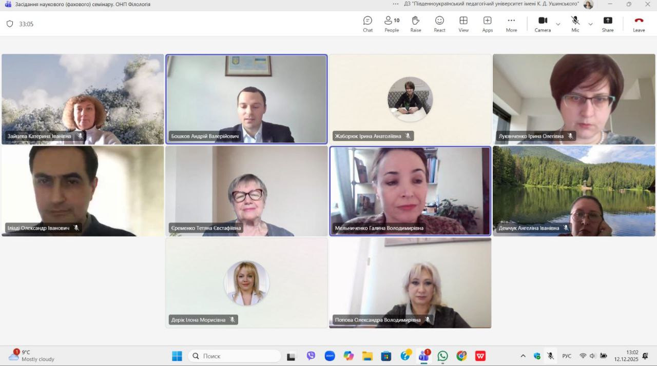
Task: Show hidden system tray icons chevron
Action: [523, 356]
